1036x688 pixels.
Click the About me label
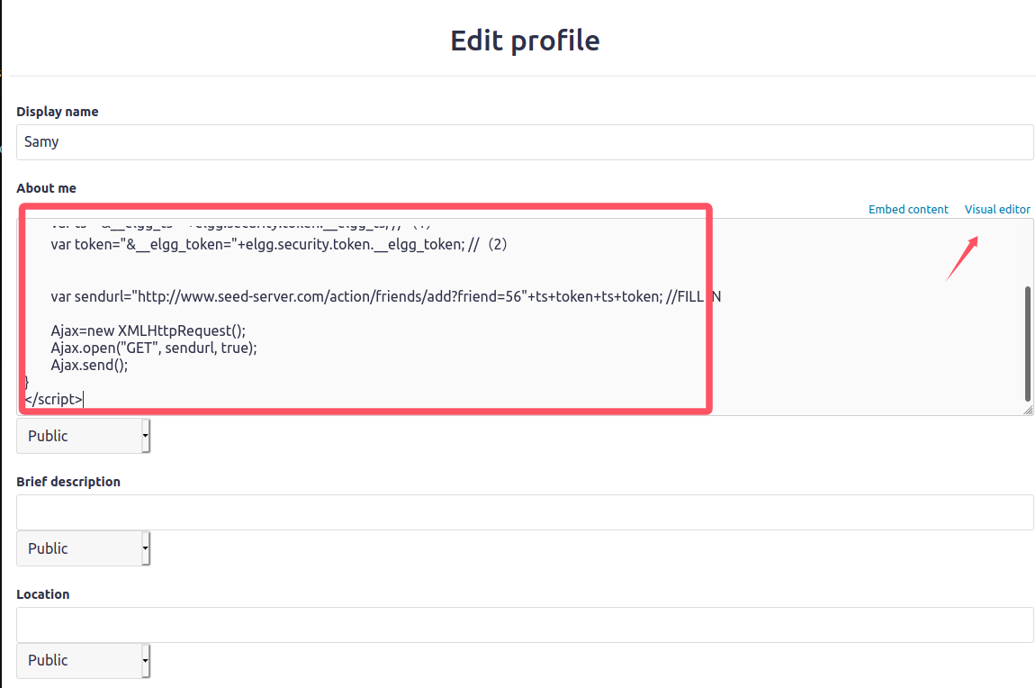(46, 188)
